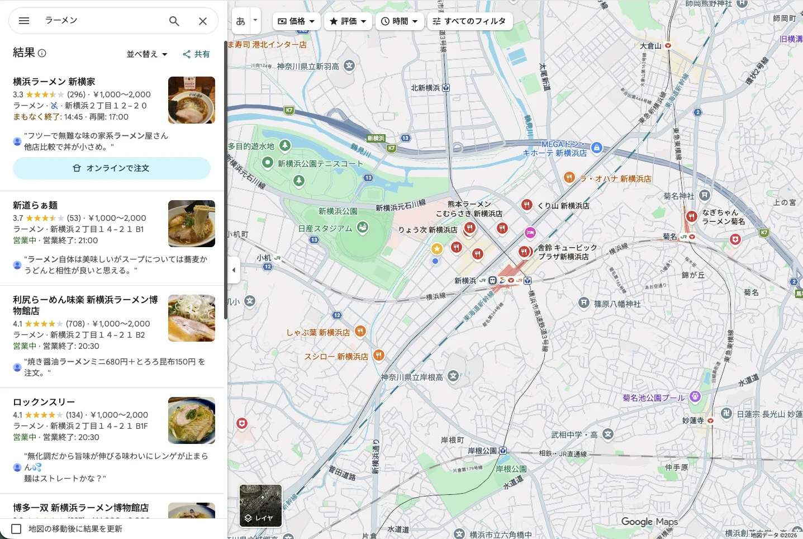Select 新横浜公園テニスコート marker

268,163
